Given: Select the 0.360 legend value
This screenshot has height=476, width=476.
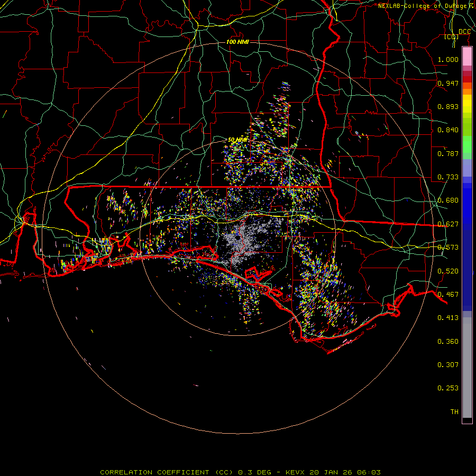Looking at the screenshot, I should (x=448, y=341).
